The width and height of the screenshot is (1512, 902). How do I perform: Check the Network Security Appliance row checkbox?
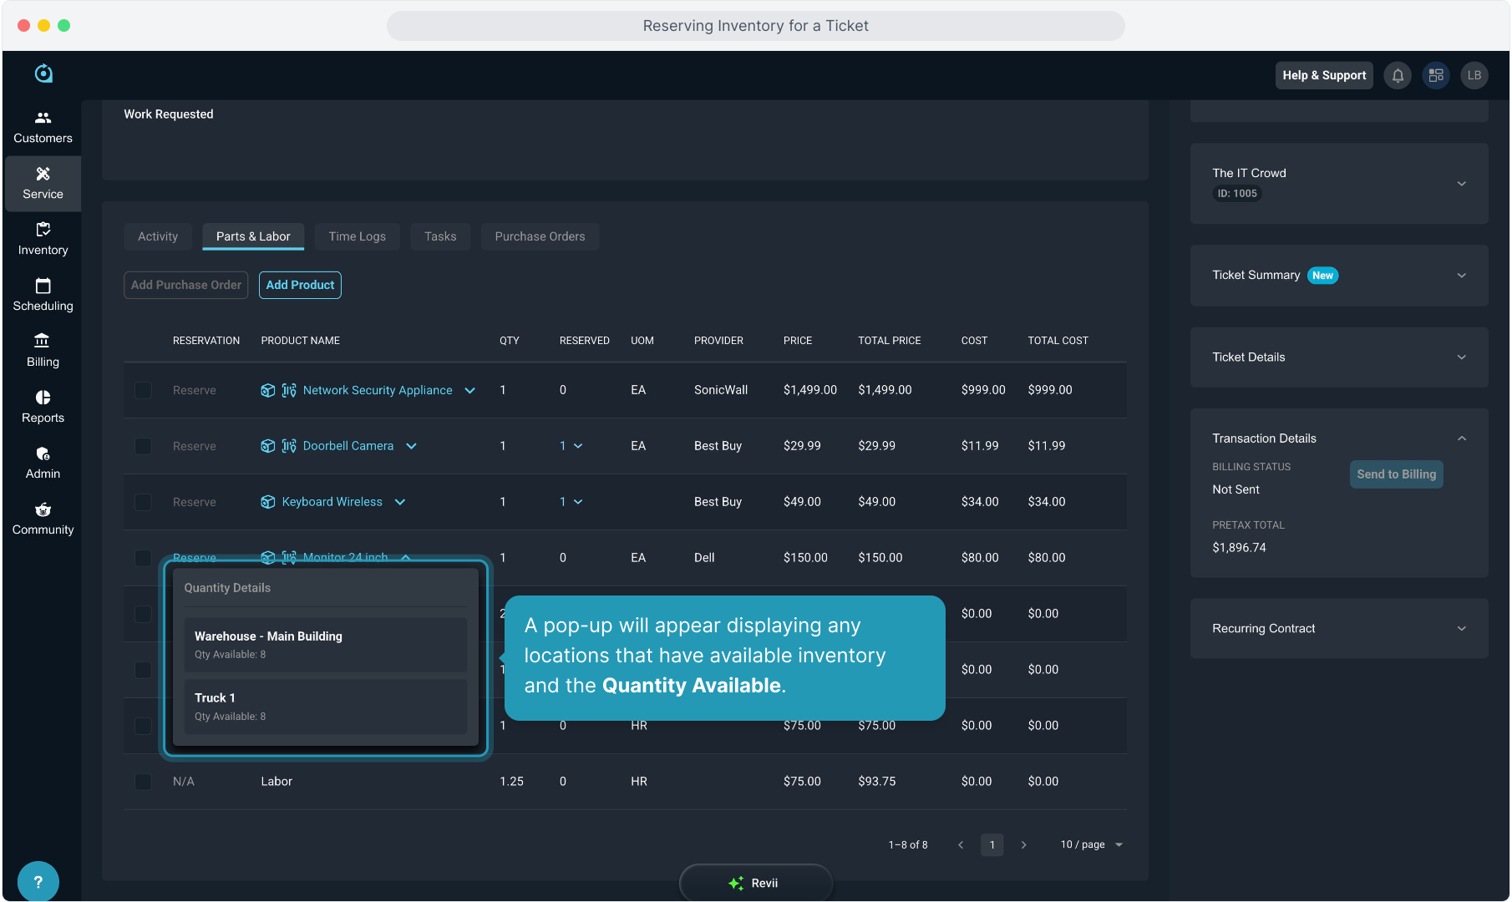(143, 390)
